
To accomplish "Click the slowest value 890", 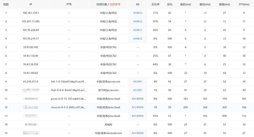I will click(x=224, y=116).
